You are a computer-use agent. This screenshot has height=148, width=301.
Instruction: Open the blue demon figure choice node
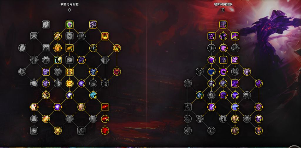93,72
